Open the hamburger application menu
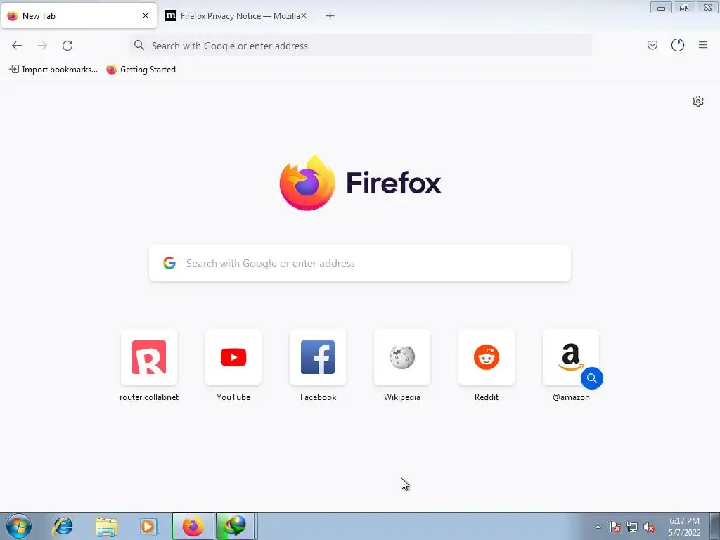720x540 pixels. (703, 45)
